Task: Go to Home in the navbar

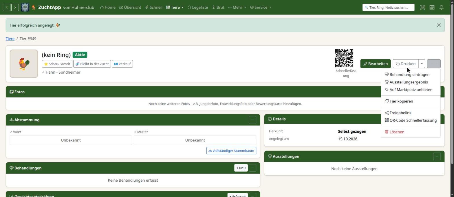Action: (108, 7)
